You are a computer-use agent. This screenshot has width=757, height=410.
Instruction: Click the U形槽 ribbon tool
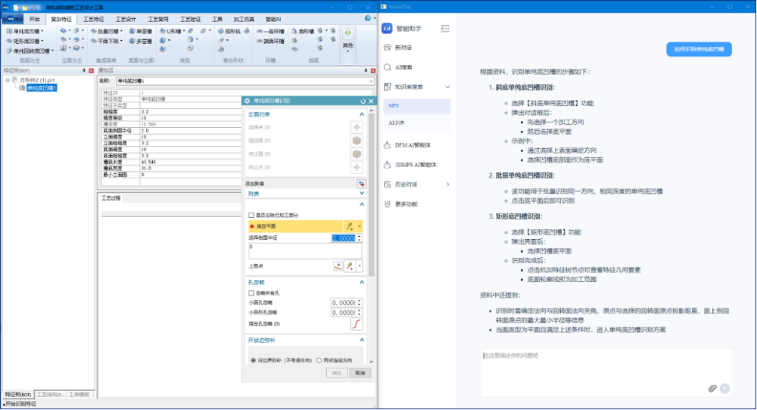(x=172, y=31)
